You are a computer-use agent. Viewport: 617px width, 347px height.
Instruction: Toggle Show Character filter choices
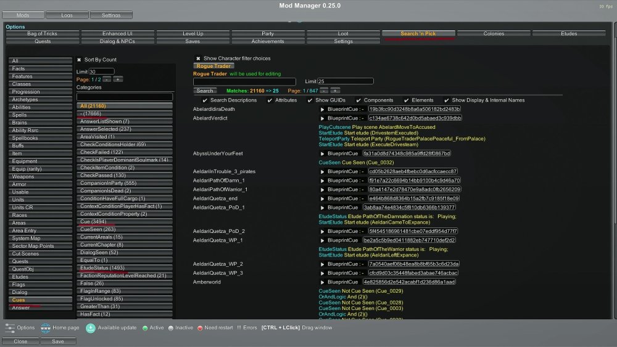pyautogui.click(x=198, y=59)
